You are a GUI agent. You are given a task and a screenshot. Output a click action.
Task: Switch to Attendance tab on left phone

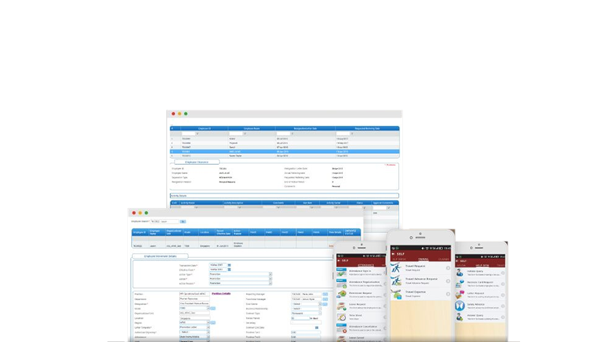(x=365, y=265)
